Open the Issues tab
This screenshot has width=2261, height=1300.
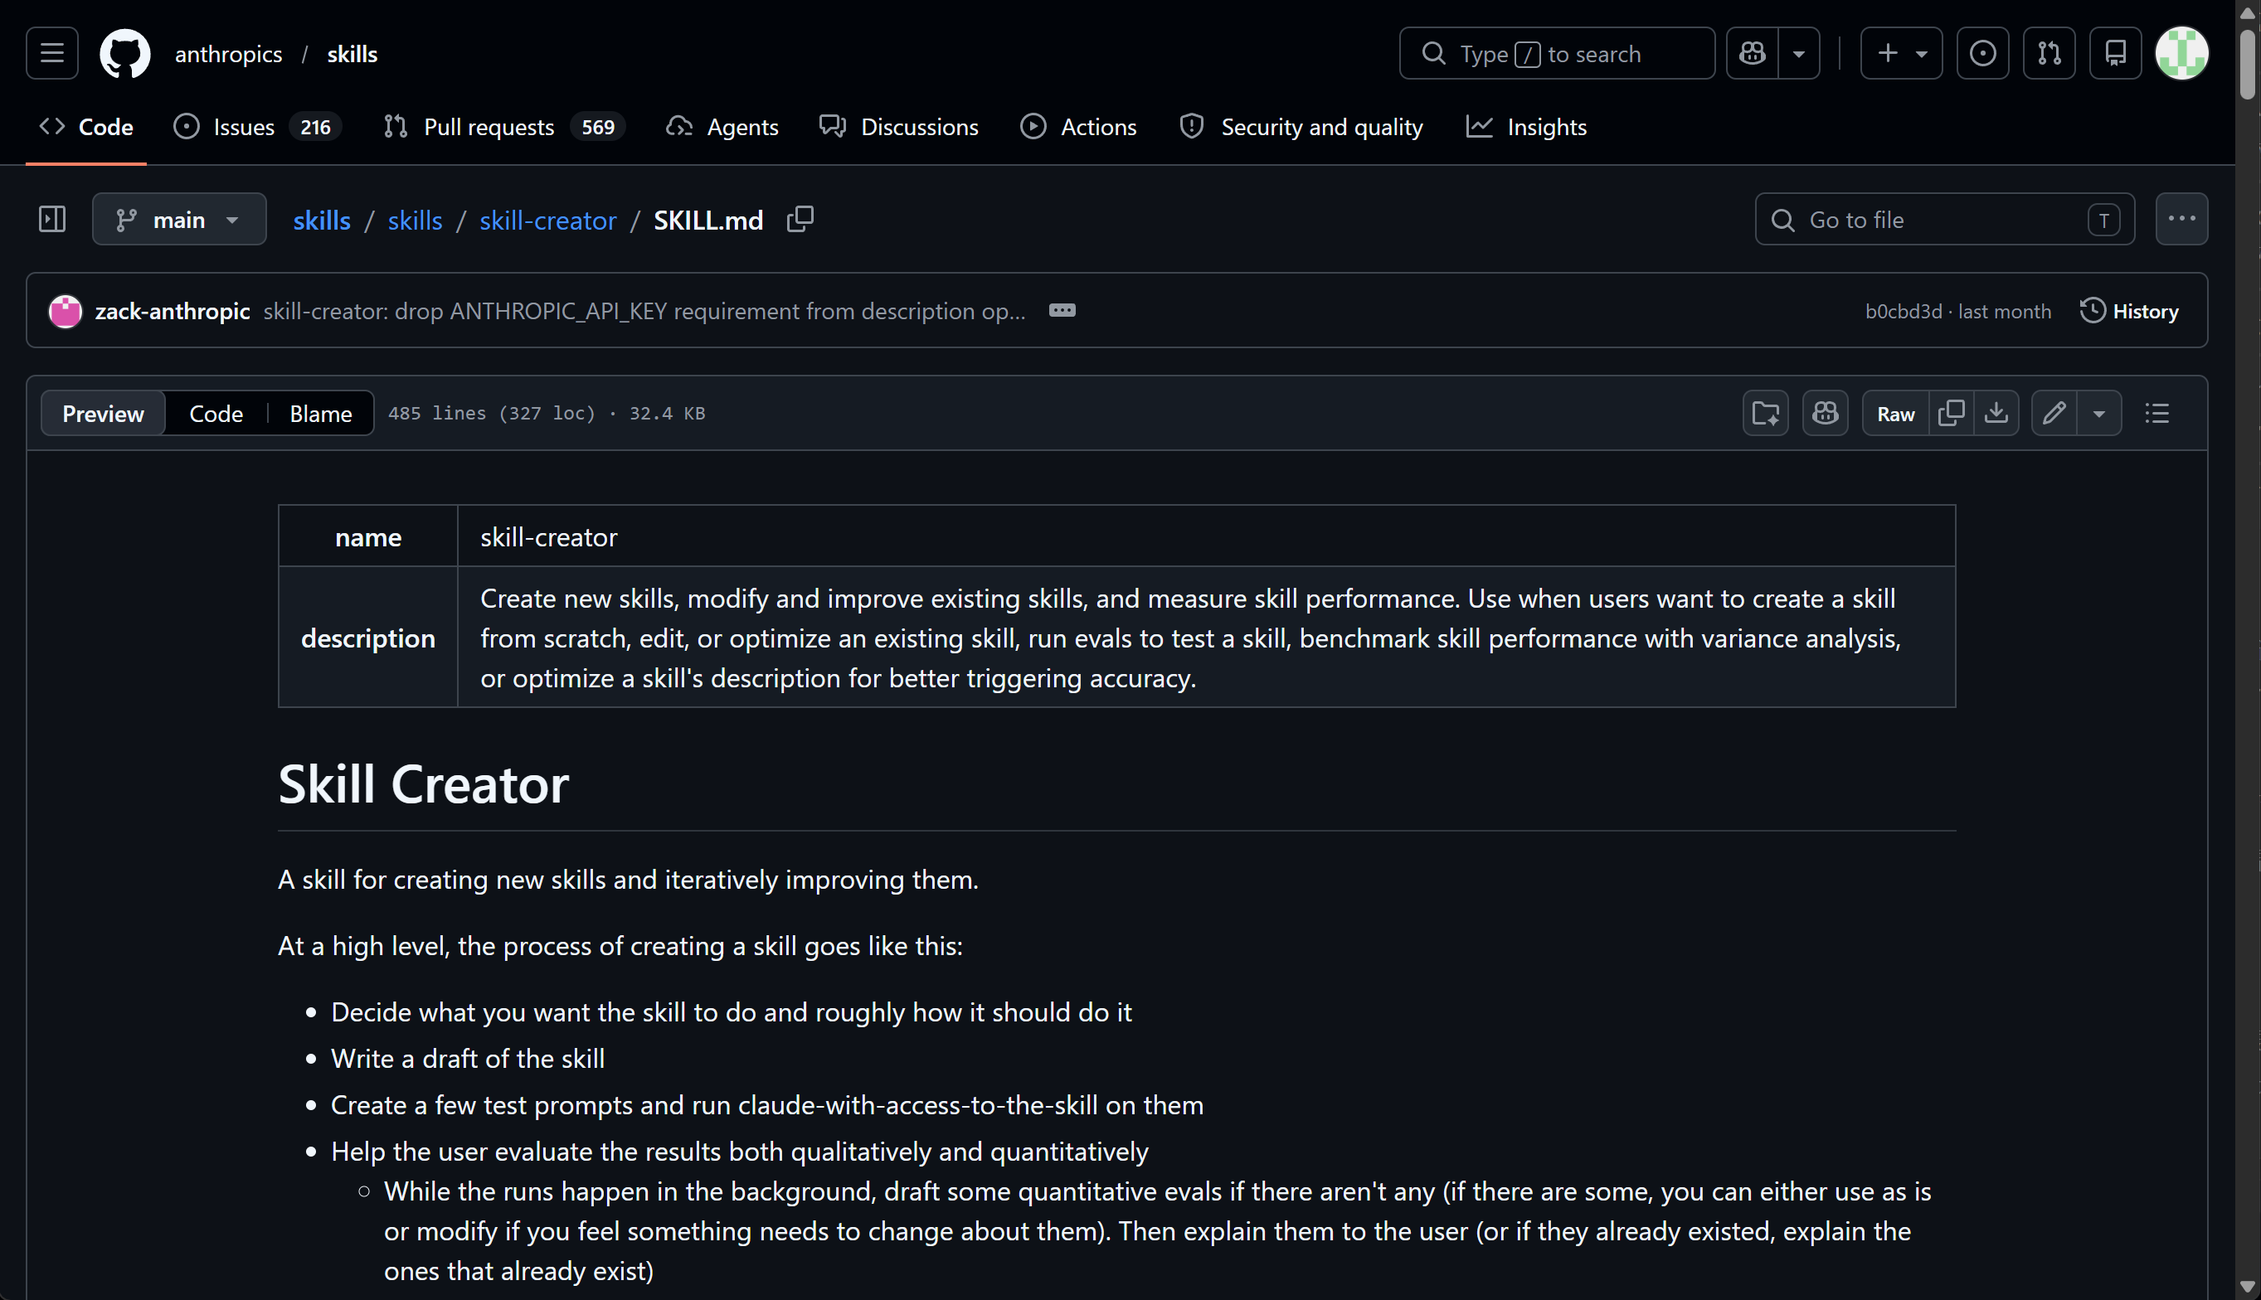tap(257, 128)
